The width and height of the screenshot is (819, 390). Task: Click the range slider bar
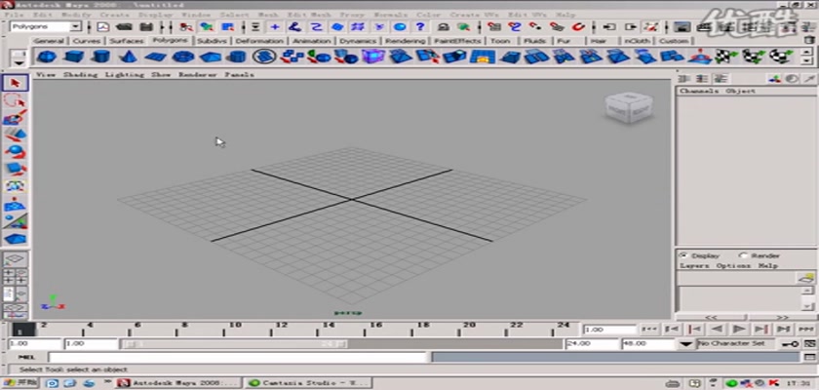point(234,344)
